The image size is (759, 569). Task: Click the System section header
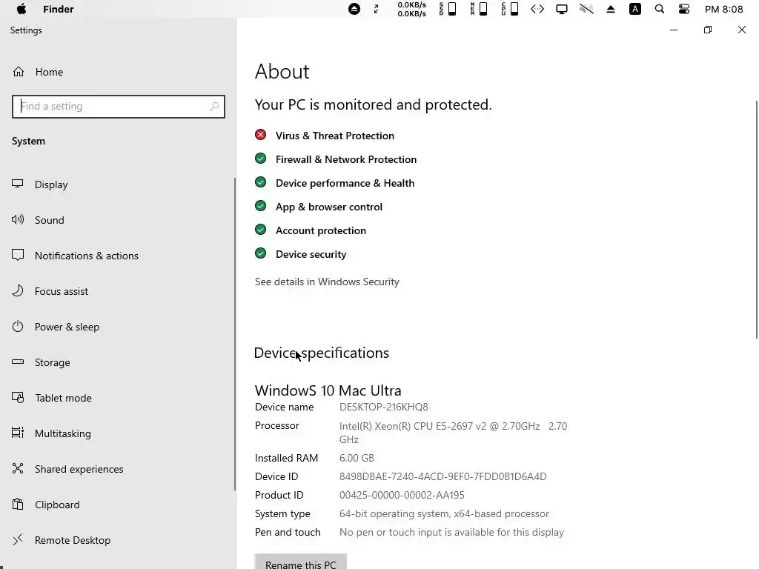click(x=29, y=141)
